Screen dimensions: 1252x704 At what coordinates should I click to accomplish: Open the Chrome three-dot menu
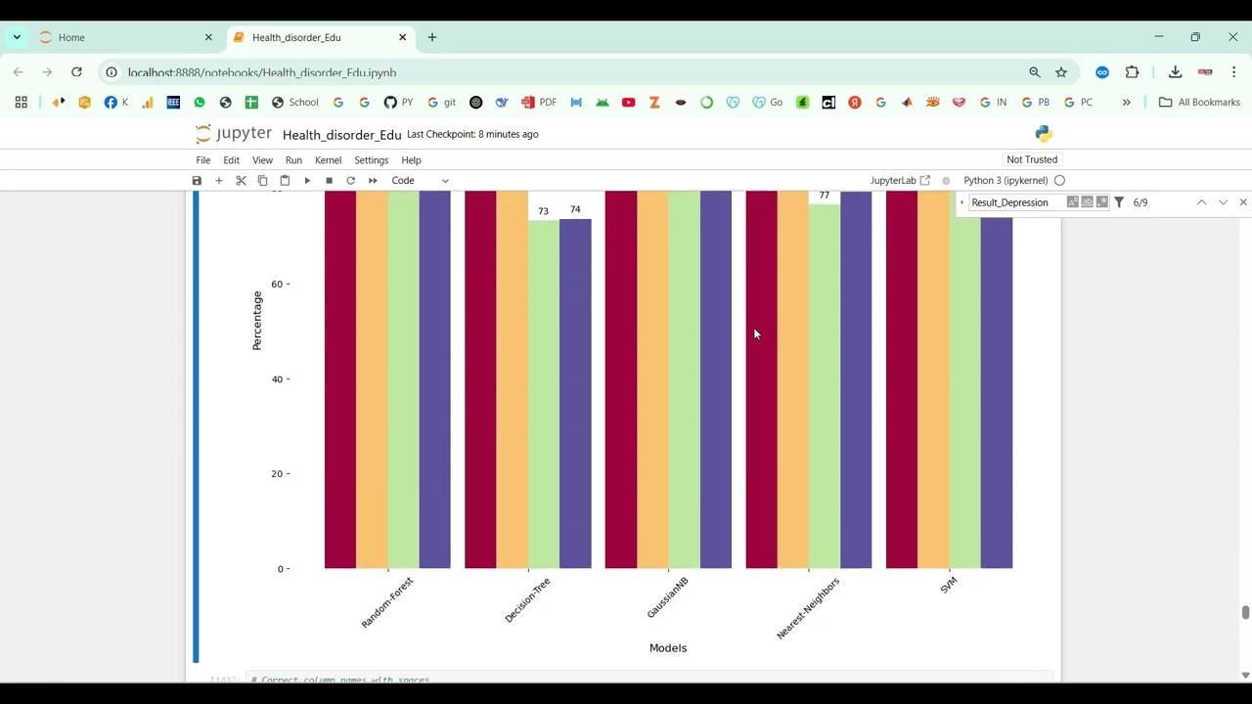(1234, 72)
